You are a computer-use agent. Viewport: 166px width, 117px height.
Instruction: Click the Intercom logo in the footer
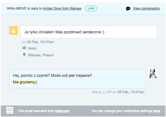[x=10, y=111]
